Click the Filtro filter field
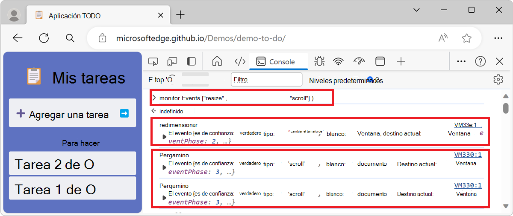Screen dimensions: 513x216 click(266, 79)
